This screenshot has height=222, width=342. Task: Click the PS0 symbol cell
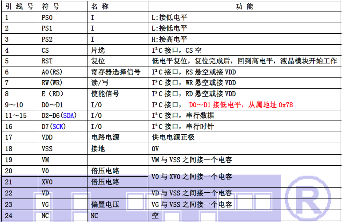point(48,18)
